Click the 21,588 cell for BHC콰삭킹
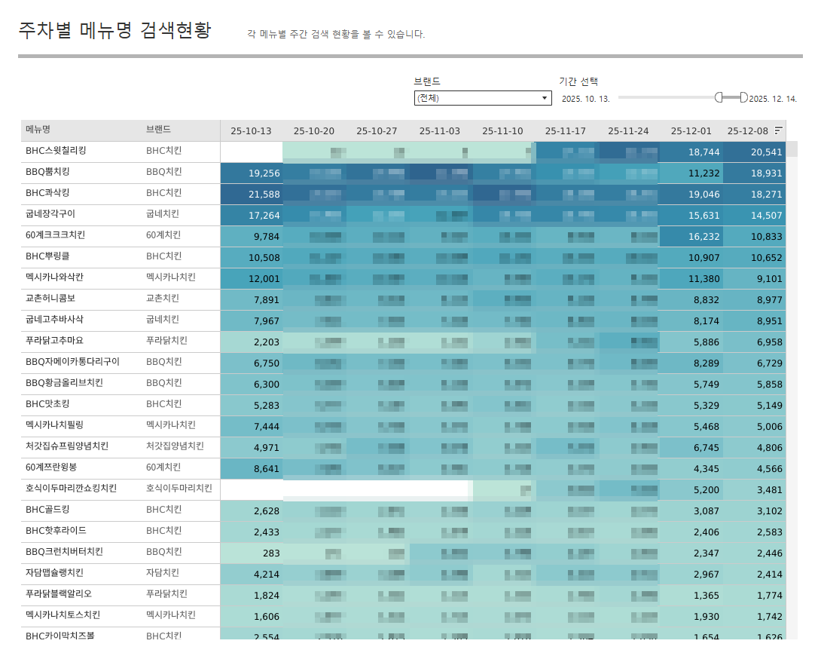821x659 pixels. tap(252, 195)
